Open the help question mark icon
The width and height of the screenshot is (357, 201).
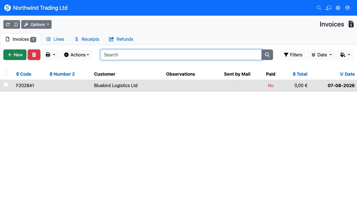(x=338, y=8)
